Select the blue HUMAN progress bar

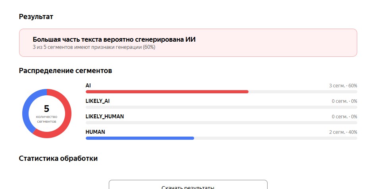click(x=140, y=138)
